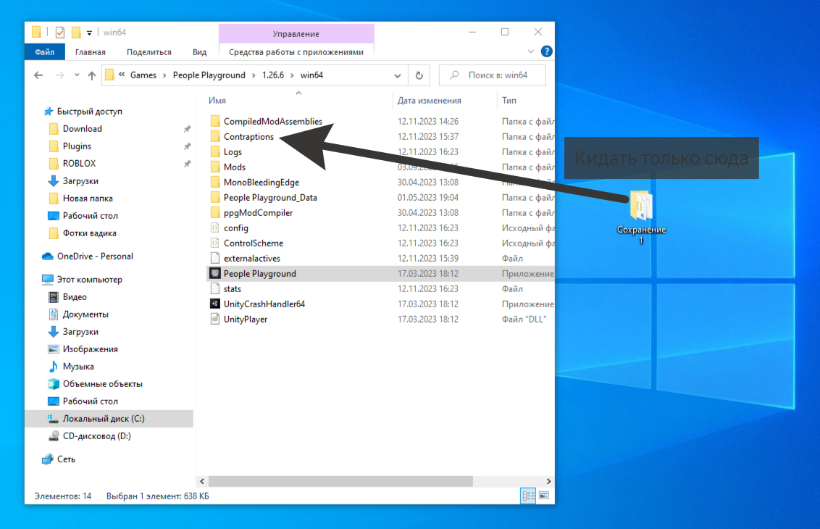Viewport: 820px width, 529px height.
Task: Open the Сохранение 1 archive on desktop
Action: [641, 206]
